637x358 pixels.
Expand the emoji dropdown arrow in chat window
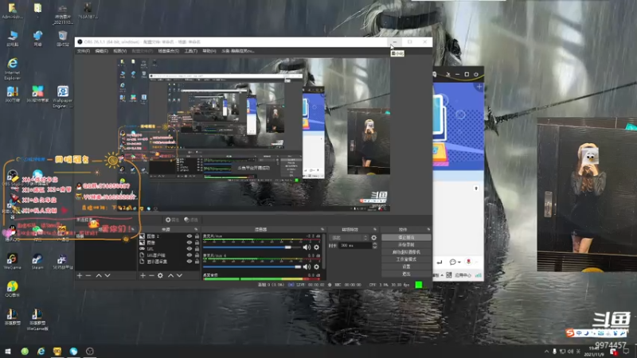459,263
